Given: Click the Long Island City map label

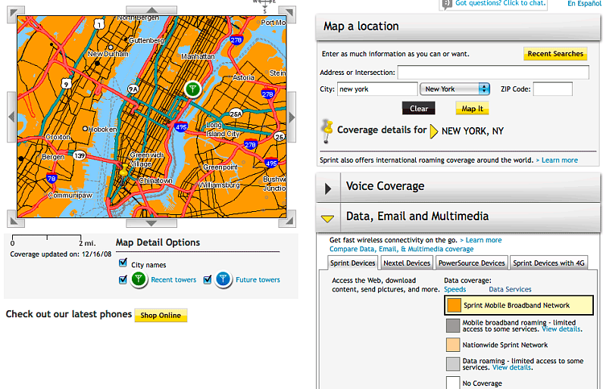Looking at the screenshot, I should pyautogui.click(x=222, y=129).
